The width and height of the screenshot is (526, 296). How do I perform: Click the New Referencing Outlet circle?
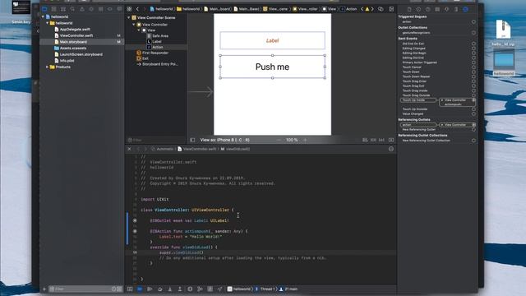pyautogui.click(x=473, y=130)
